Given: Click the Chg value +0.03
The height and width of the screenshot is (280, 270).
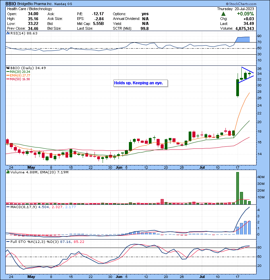Looking at the screenshot, I should tap(249, 19).
